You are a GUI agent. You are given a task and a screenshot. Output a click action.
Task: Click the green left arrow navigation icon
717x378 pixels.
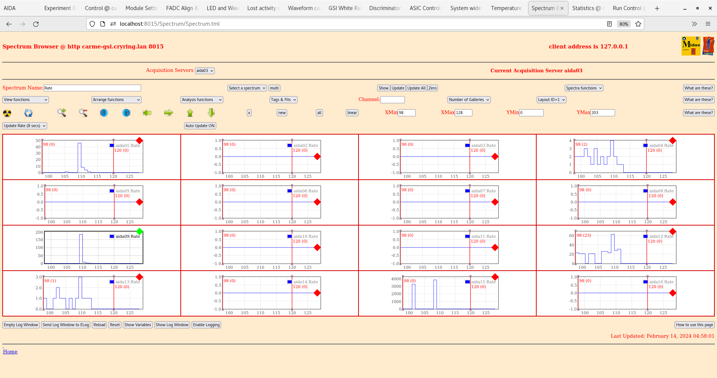pos(147,113)
